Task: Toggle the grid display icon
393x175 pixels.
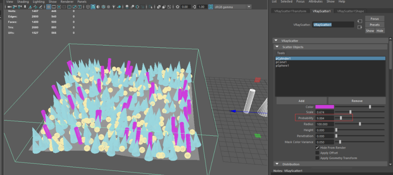Action: coord(48,7)
